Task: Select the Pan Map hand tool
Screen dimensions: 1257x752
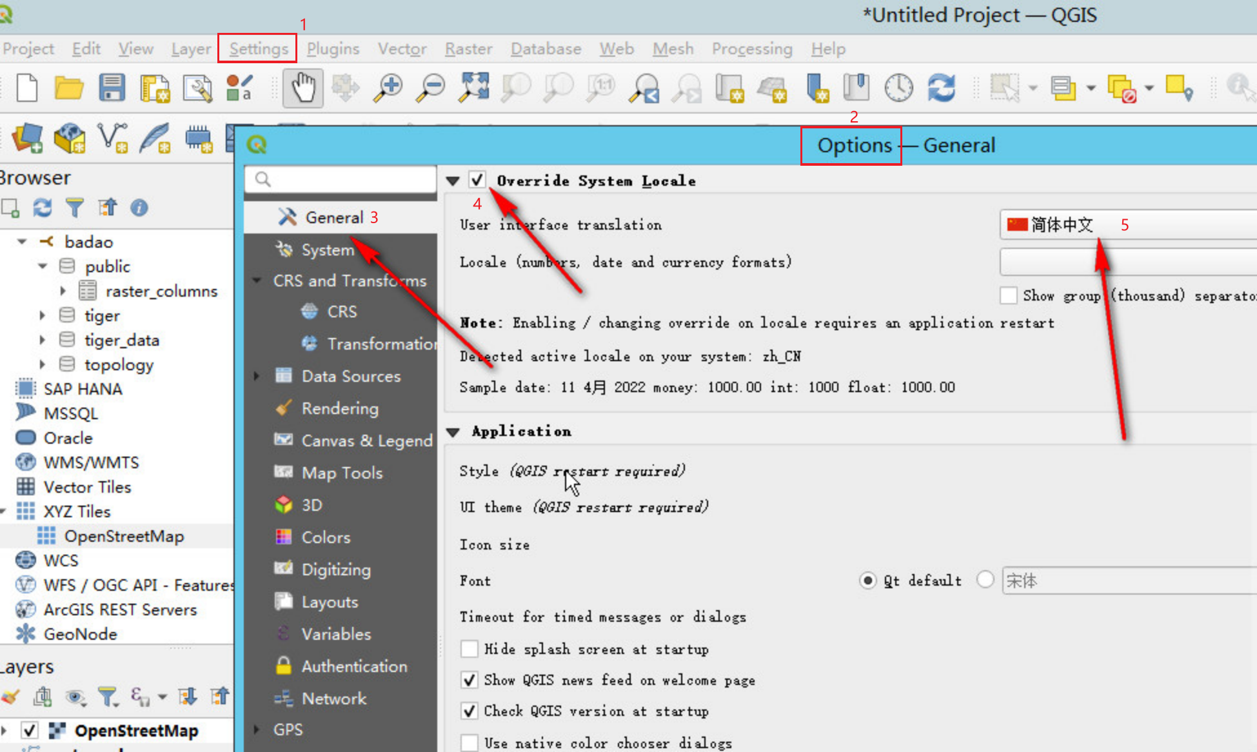Action: (x=302, y=88)
